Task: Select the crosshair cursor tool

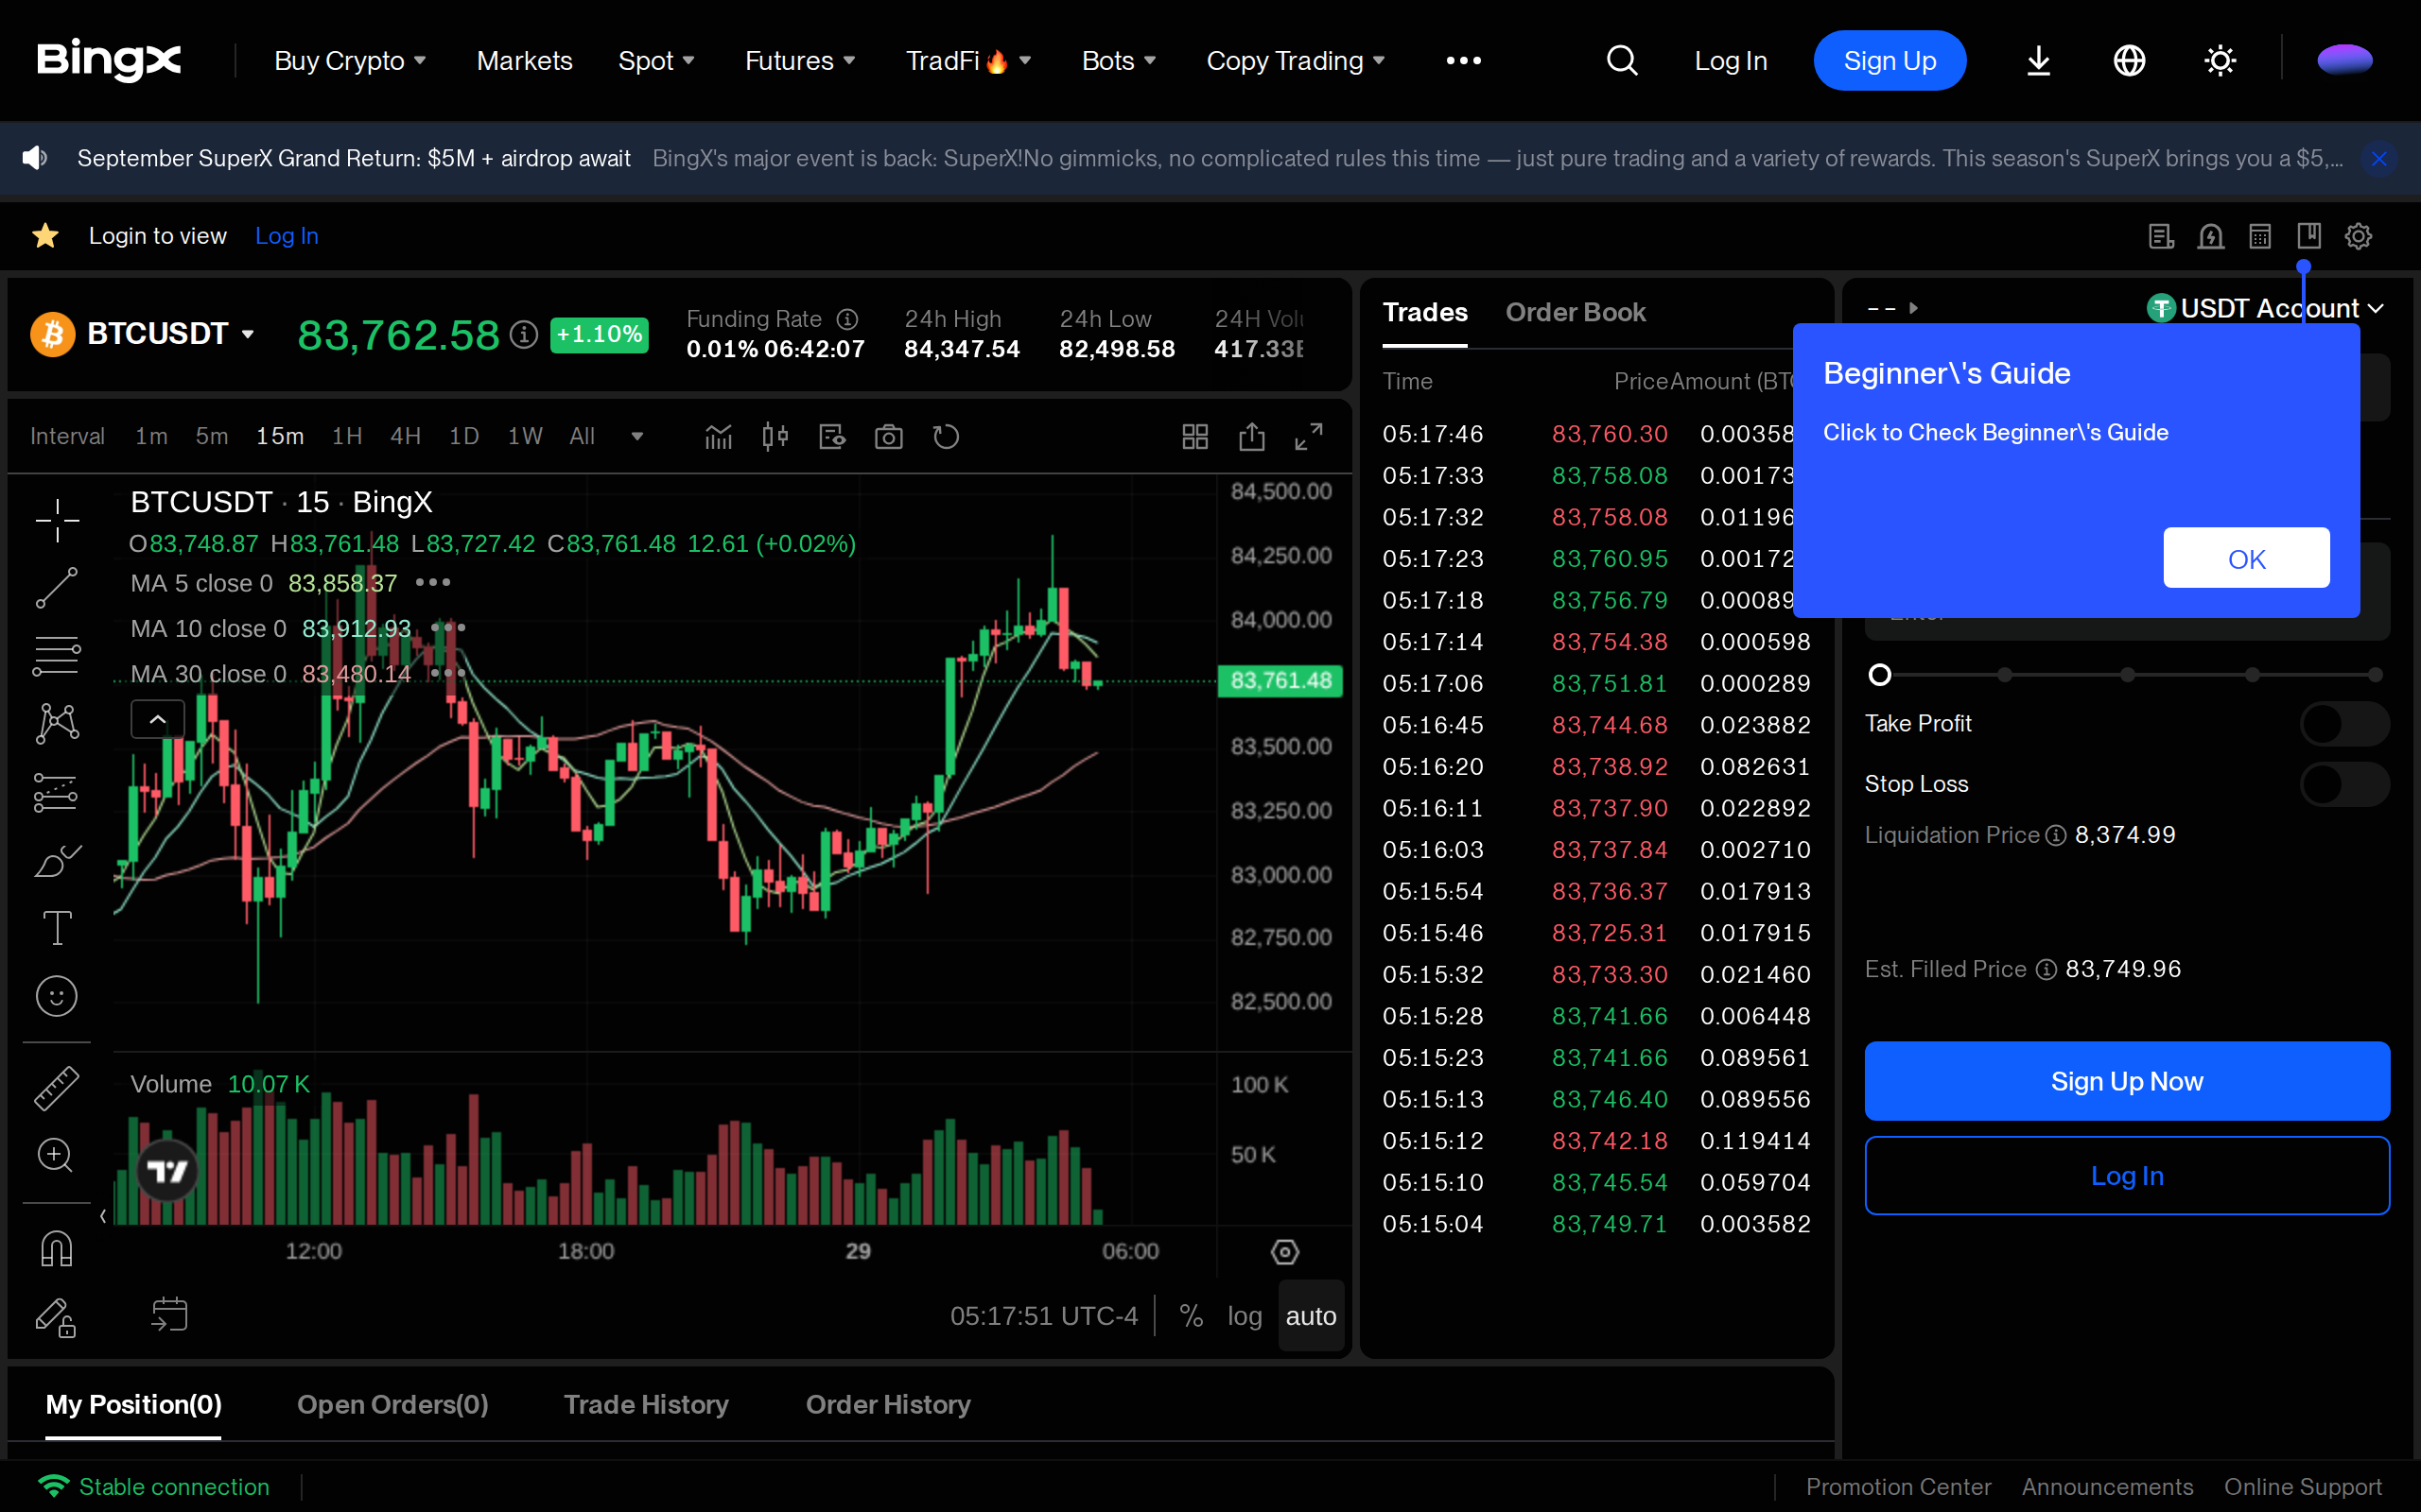Action: coord(57,520)
